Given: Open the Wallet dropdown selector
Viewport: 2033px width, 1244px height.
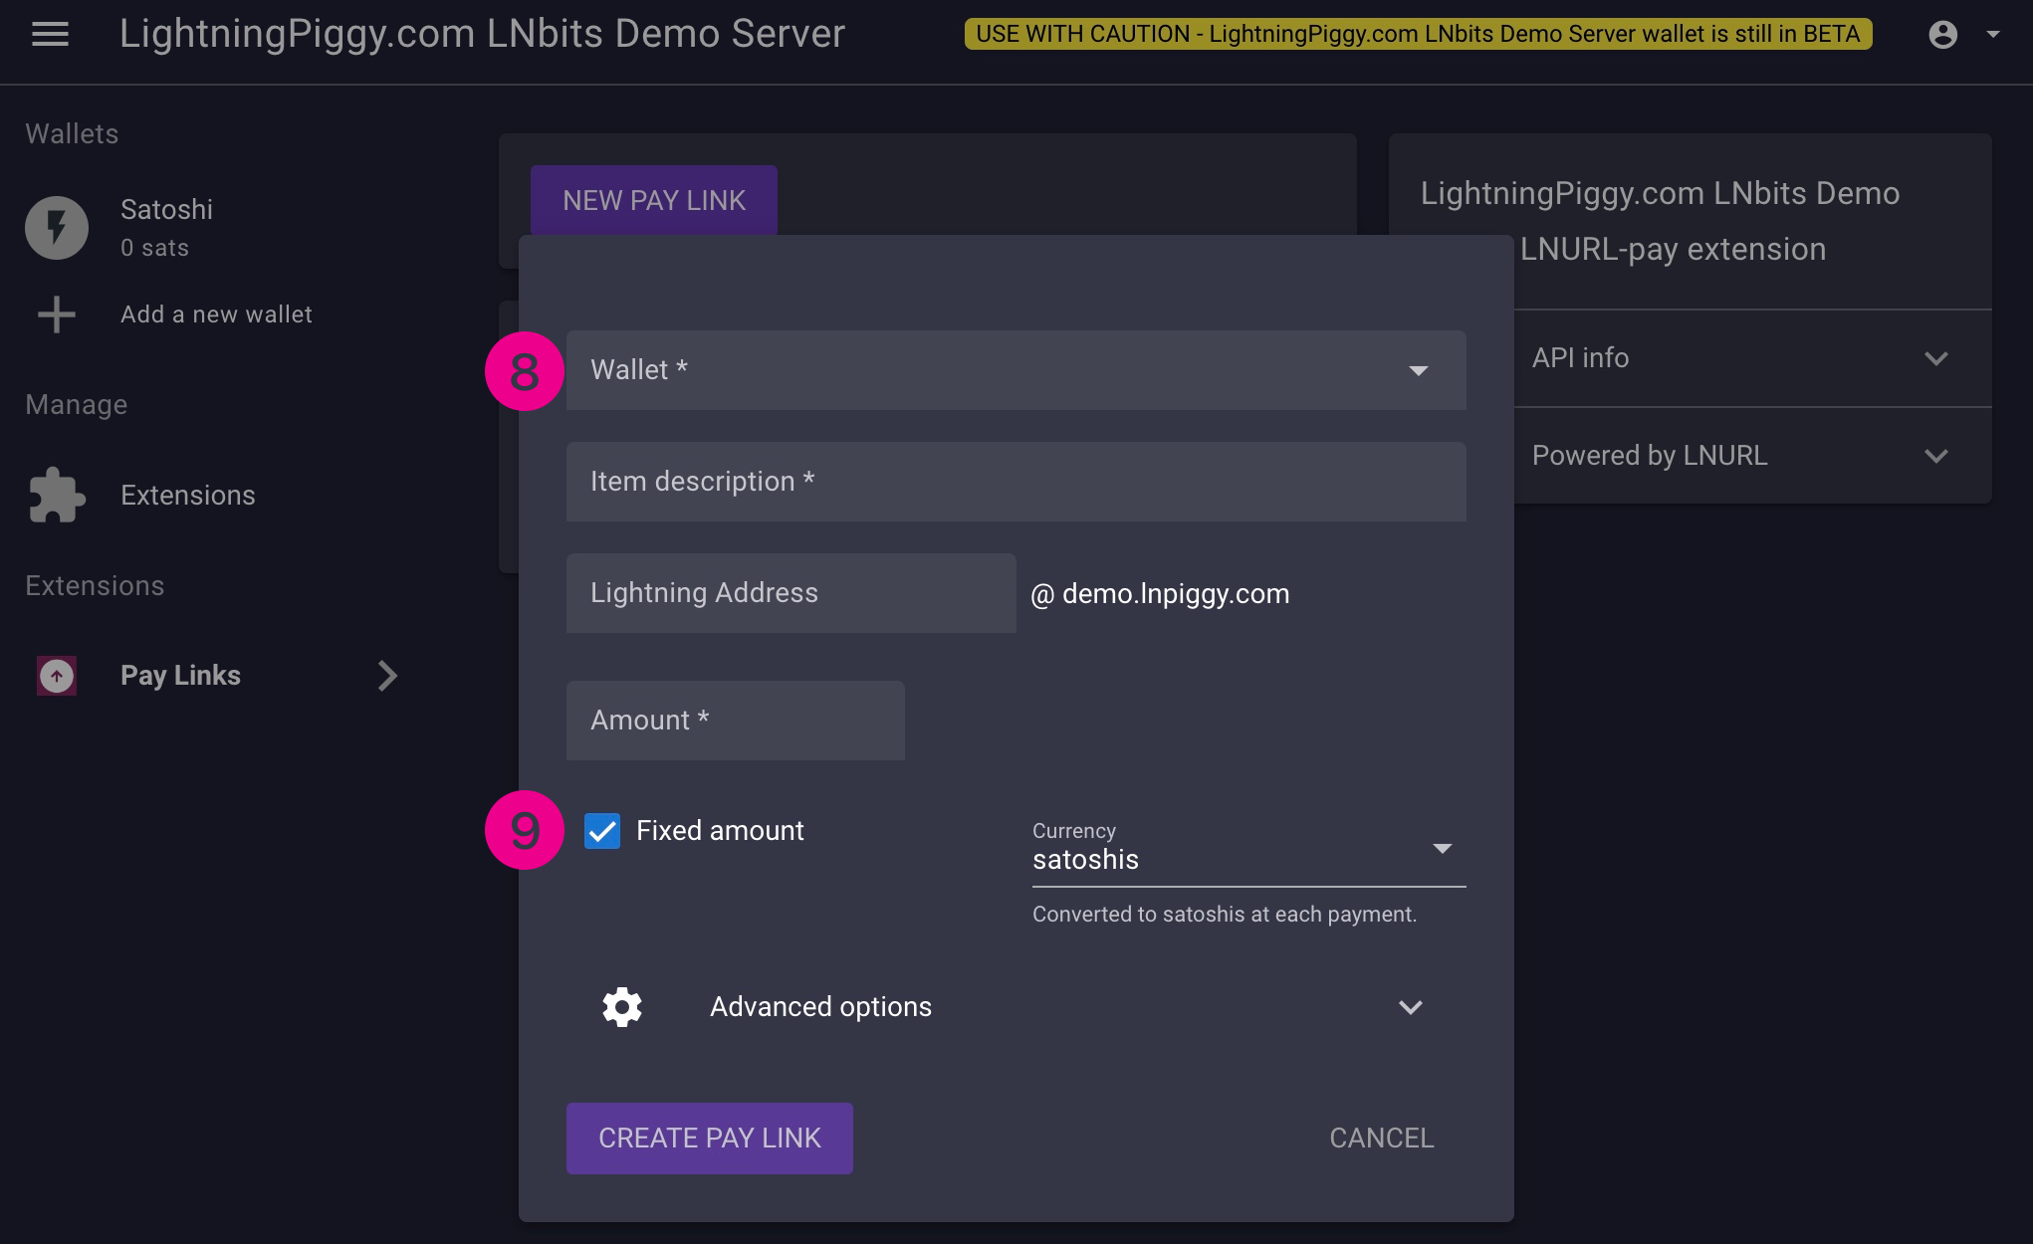Looking at the screenshot, I should (1016, 370).
